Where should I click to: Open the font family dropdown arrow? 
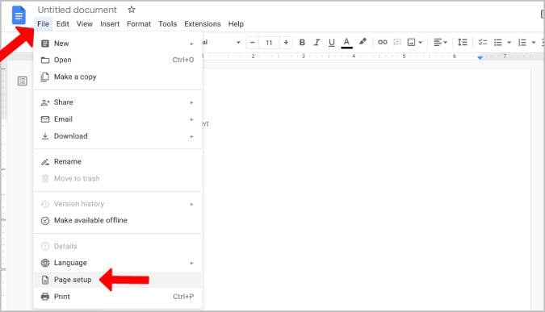238,43
